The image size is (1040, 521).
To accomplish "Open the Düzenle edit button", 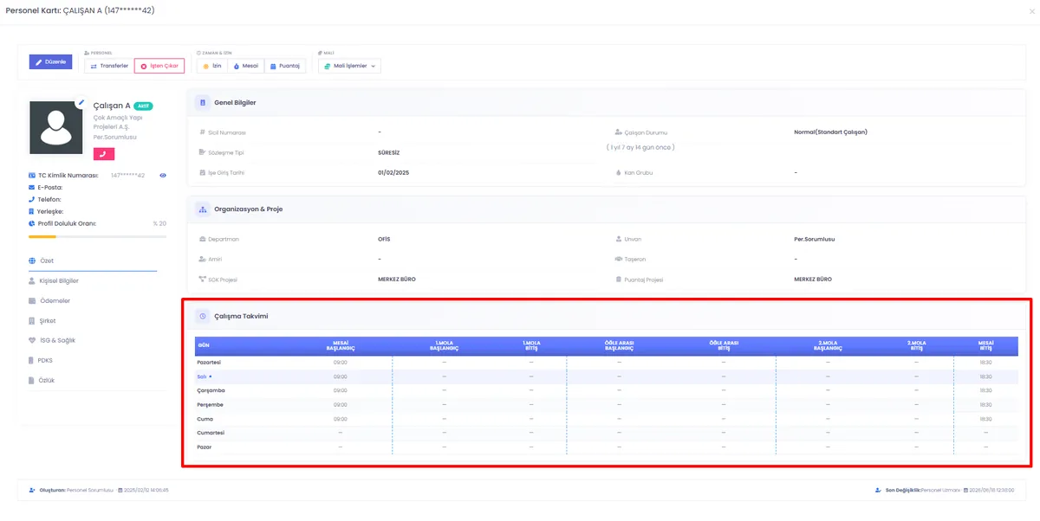I will [x=50, y=62].
